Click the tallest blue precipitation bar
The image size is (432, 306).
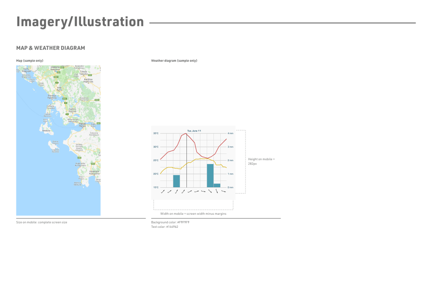(210, 175)
